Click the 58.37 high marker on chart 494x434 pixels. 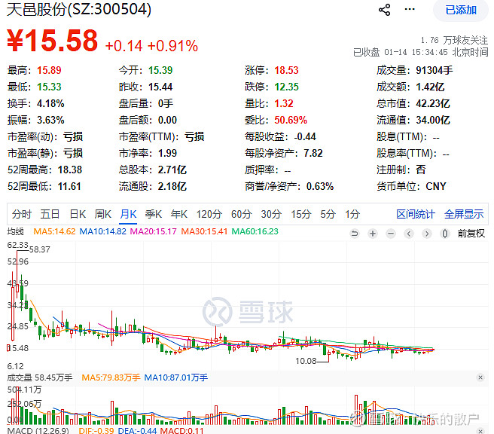click(40, 249)
